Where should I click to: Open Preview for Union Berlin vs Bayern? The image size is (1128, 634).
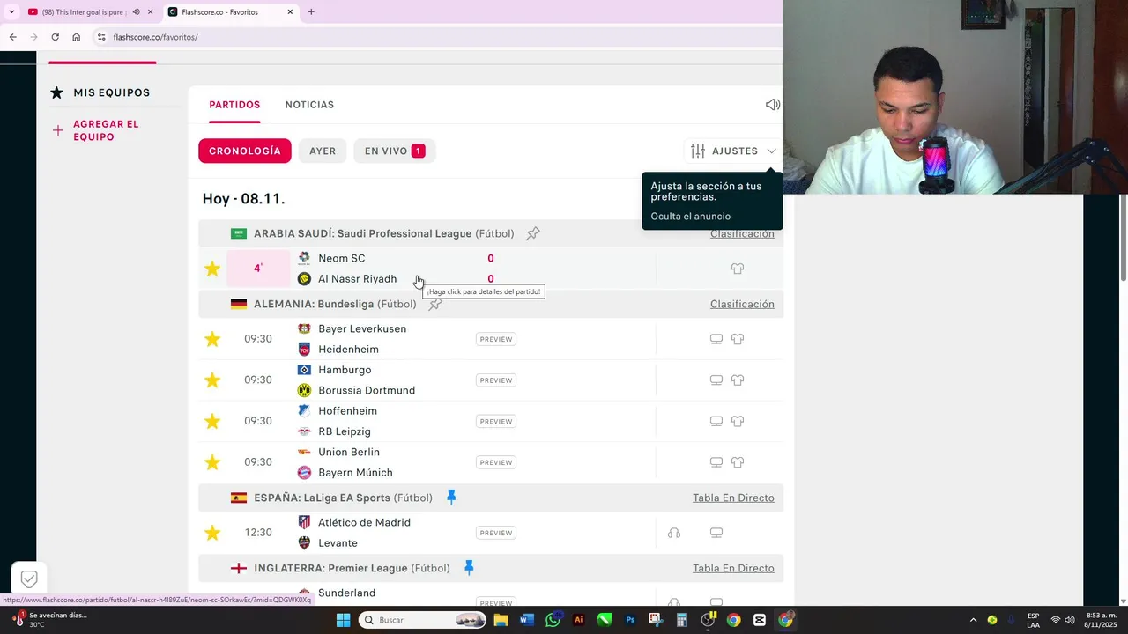coord(496,462)
